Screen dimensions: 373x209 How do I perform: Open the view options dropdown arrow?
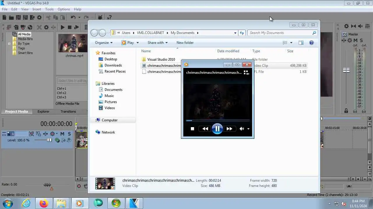click(291, 43)
